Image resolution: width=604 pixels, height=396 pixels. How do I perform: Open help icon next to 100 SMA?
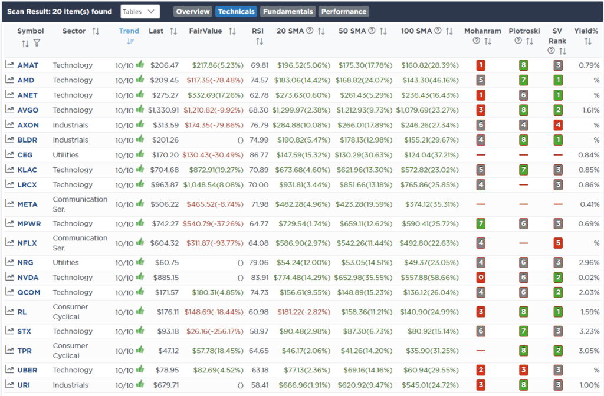(x=438, y=31)
